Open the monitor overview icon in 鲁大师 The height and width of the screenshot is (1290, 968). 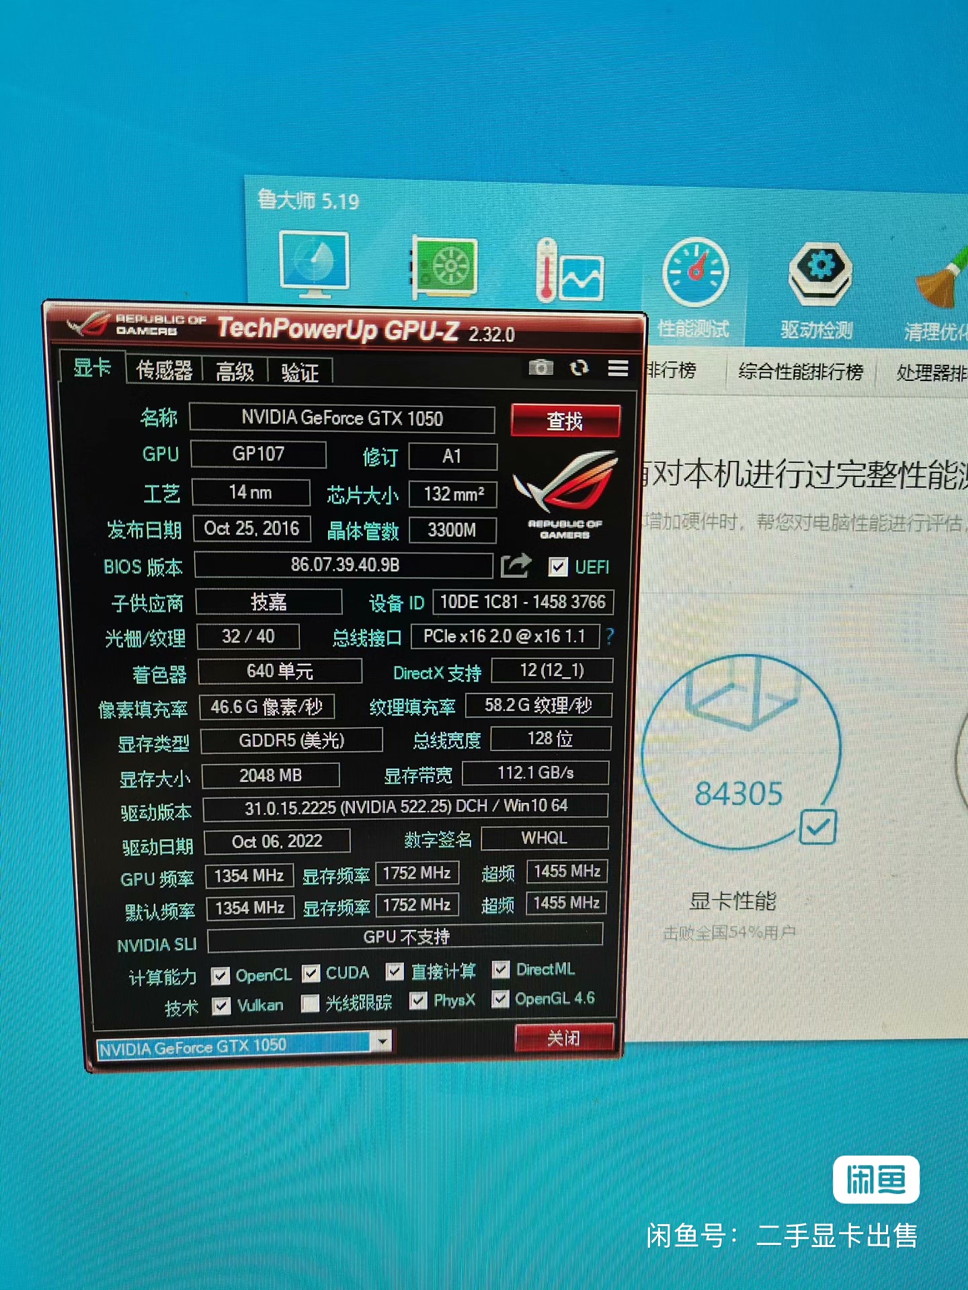[x=315, y=265]
